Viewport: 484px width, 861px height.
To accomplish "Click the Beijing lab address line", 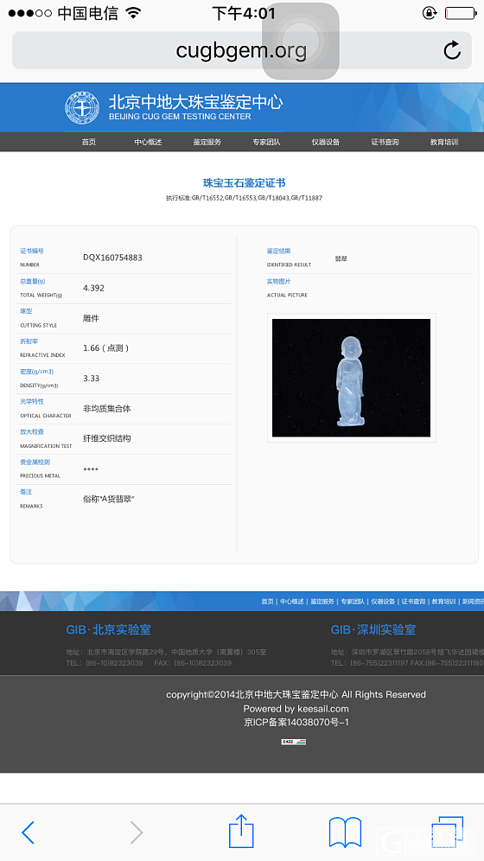I will pyautogui.click(x=166, y=653).
